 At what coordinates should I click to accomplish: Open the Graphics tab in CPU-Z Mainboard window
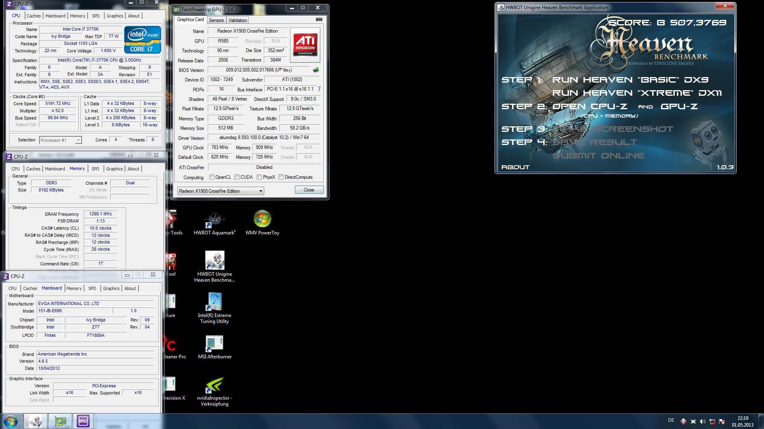(x=111, y=288)
